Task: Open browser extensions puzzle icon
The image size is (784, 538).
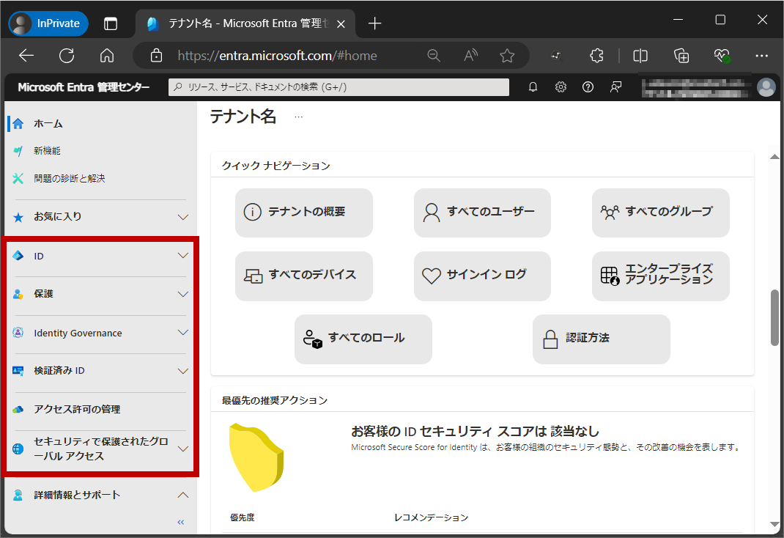Action: click(596, 56)
